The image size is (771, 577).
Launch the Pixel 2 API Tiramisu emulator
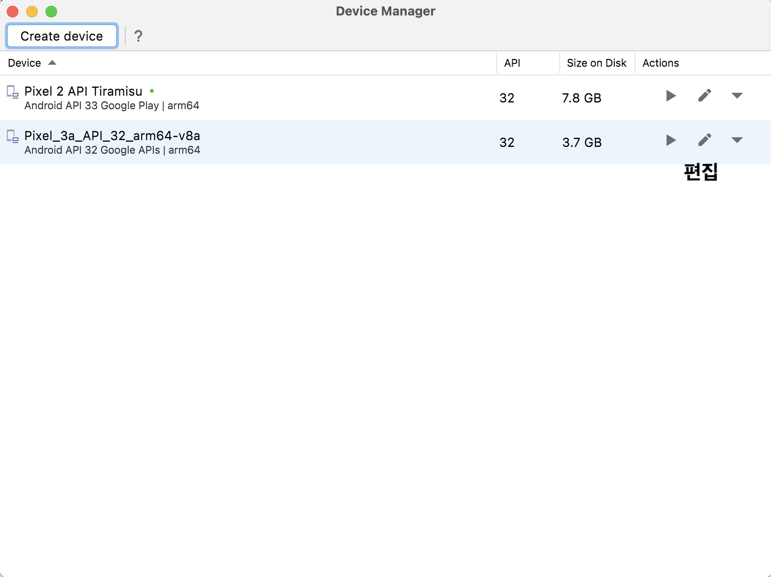[670, 96]
